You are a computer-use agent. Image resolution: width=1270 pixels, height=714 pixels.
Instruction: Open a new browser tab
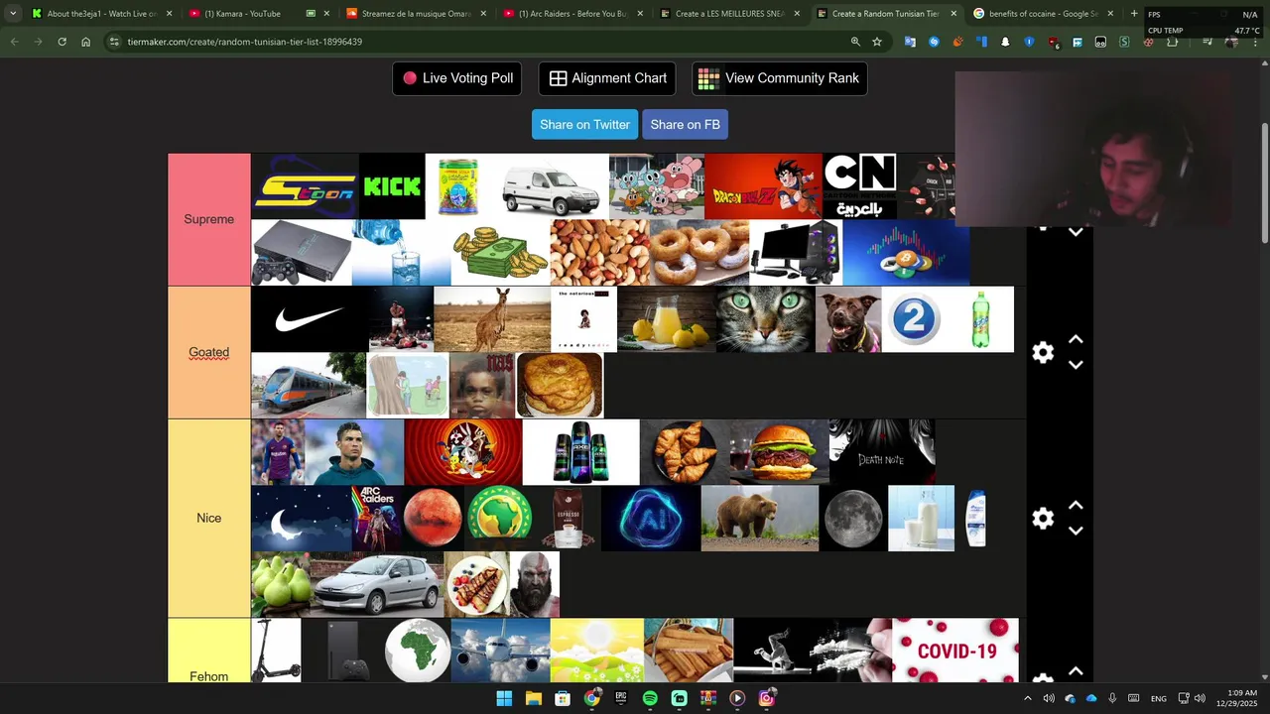(x=1134, y=14)
